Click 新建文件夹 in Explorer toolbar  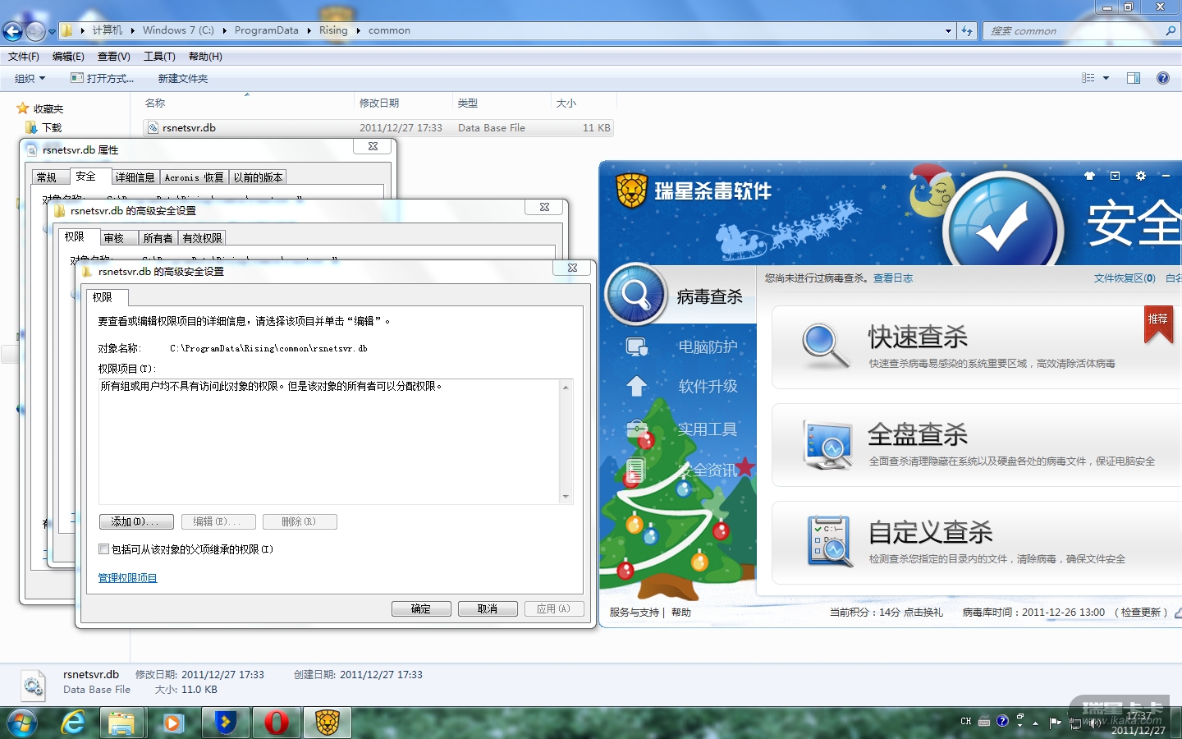(183, 78)
